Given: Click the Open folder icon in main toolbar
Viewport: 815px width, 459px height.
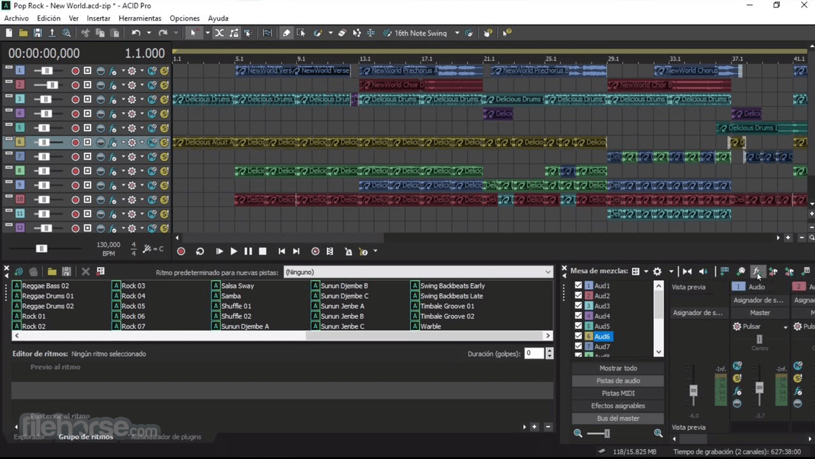Looking at the screenshot, I should click(x=23, y=33).
